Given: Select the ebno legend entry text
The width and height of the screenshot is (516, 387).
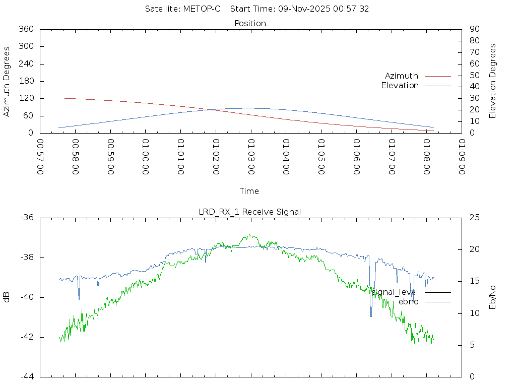Looking at the screenshot, I should point(408,302).
